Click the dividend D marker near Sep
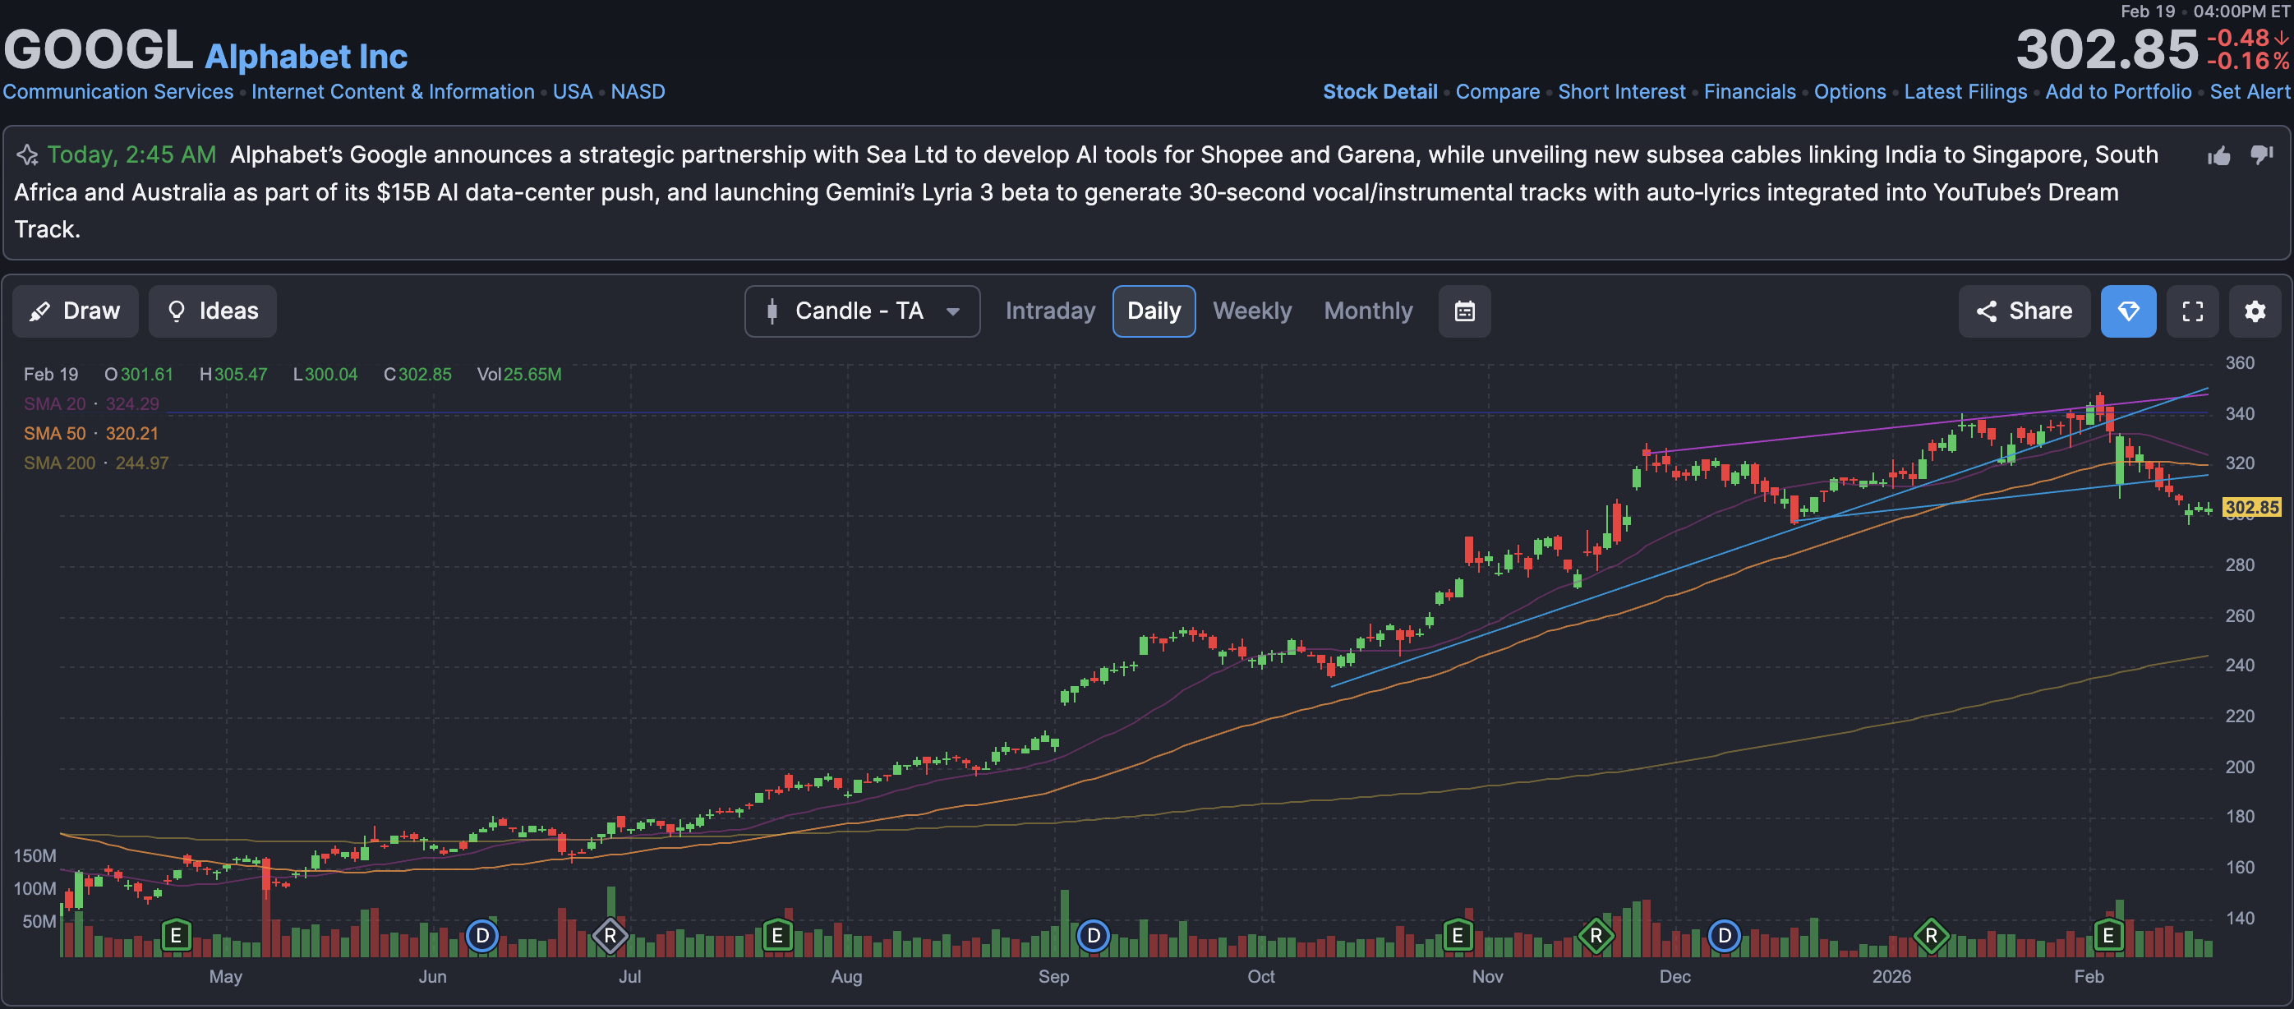The image size is (2294, 1009). [1093, 936]
